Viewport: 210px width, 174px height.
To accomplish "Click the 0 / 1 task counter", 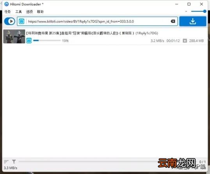I will click(202, 162).
